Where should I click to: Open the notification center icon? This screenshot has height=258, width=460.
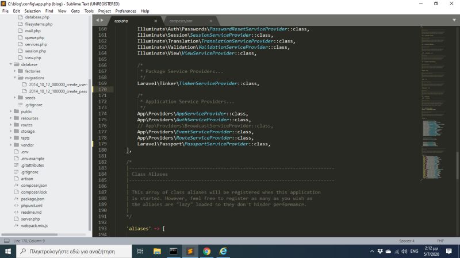tap(449, 251)
